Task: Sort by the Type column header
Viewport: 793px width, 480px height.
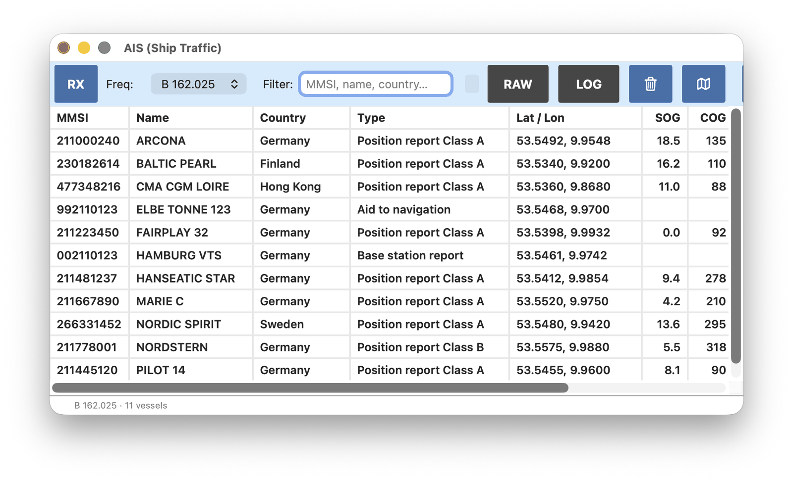Action: (x=430, y=118)
